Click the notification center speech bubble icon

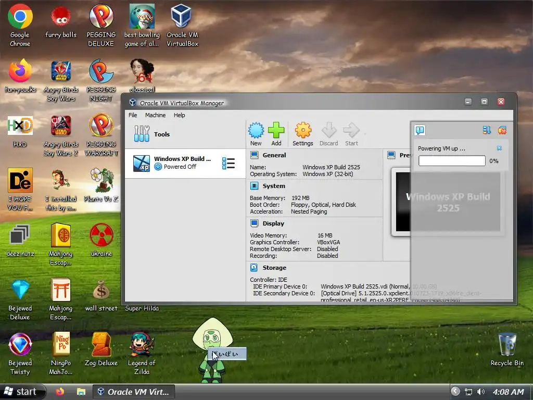tap(420, 130)
